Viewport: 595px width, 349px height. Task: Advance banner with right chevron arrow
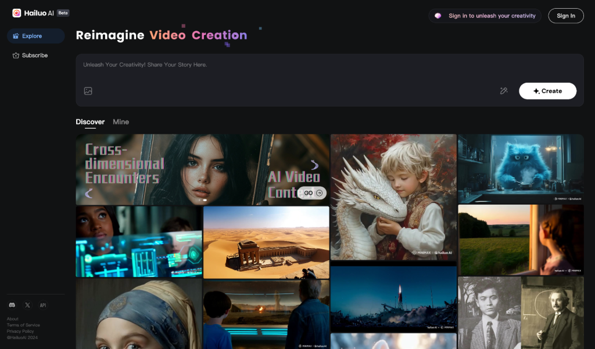coord(314,165)
